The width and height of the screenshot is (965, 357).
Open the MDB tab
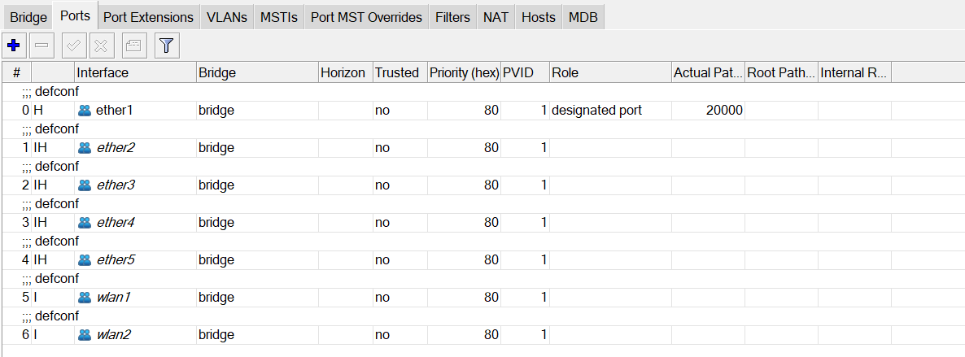pos(583,17)
